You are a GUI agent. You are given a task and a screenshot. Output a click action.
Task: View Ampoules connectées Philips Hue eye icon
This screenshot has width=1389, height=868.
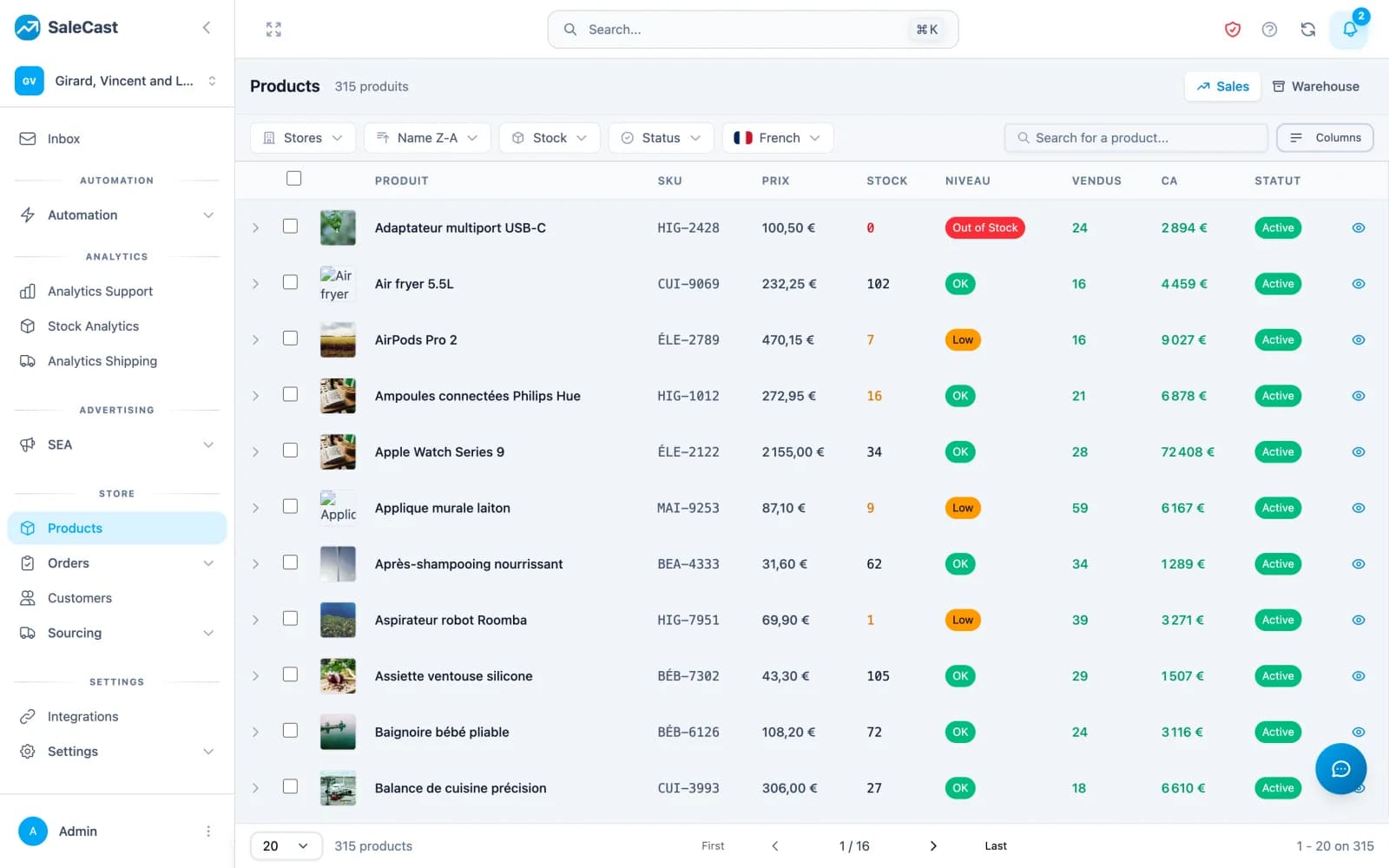[1359, 396]
